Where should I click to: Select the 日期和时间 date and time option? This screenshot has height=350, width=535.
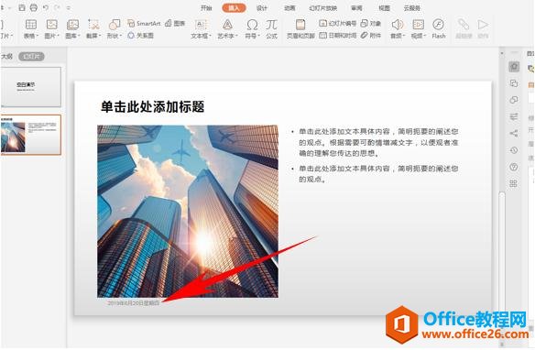(x=338, y=35)
